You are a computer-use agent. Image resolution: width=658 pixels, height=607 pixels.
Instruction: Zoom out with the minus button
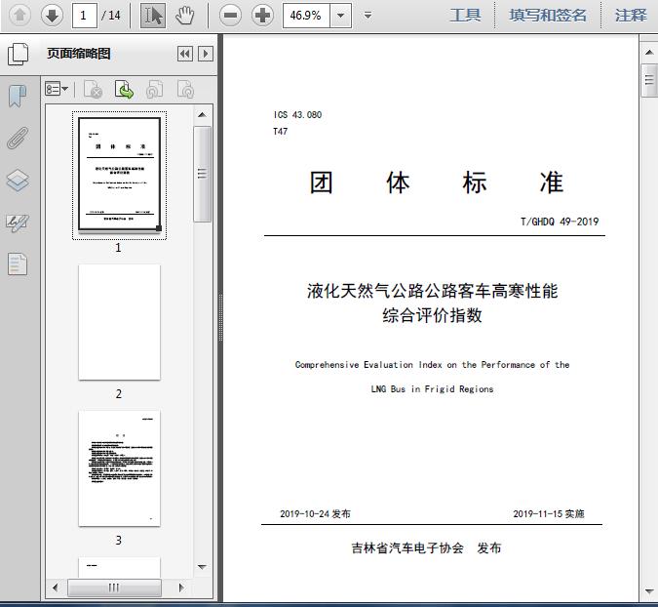(230, 15)
